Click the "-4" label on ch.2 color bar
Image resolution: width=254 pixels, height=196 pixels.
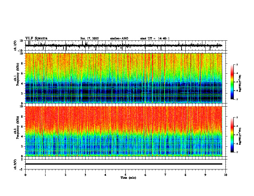coord(237,126)
